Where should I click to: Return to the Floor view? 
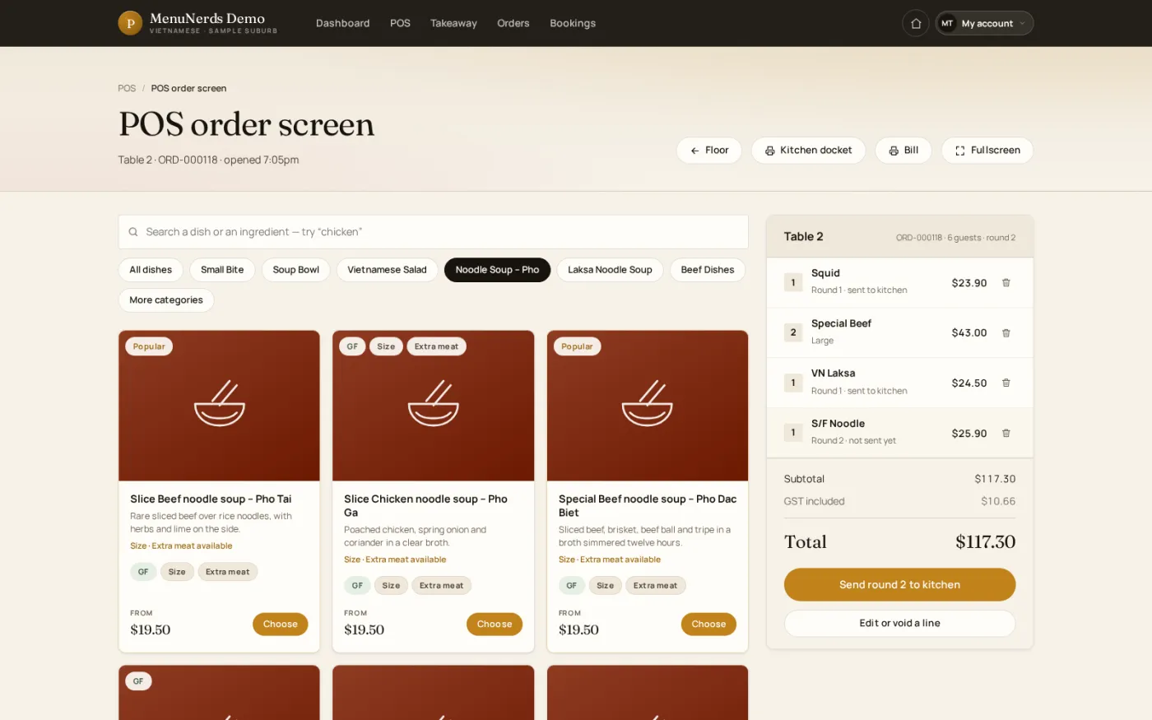coord(709,151)
